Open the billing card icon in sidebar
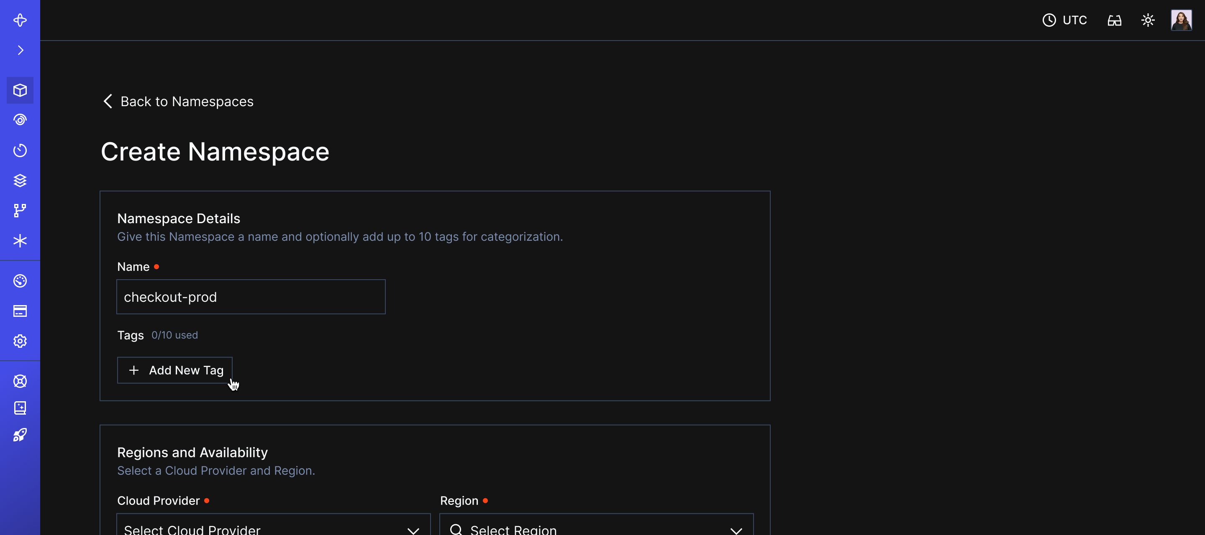The height and width of the screenshot is (535, 1205). [20, 311]
